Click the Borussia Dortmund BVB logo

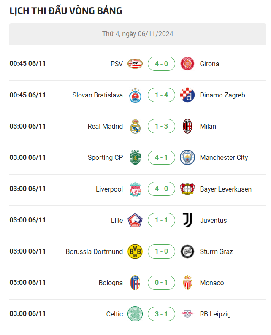point(135,251)
